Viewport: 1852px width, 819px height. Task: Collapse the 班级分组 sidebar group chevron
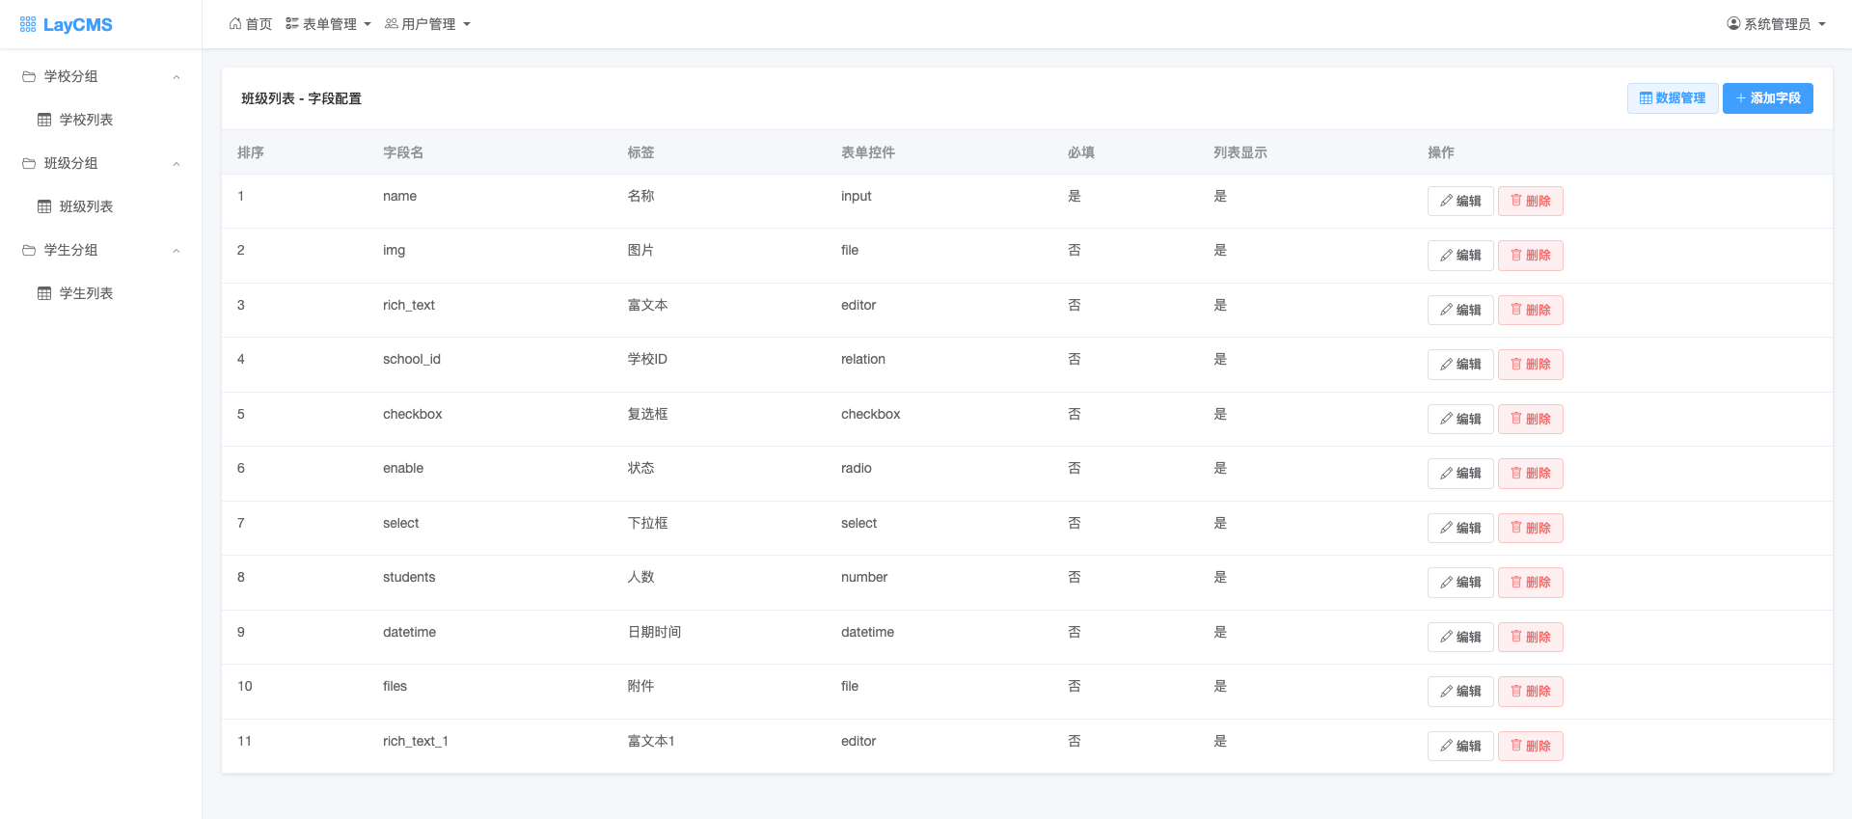click(177, 164)
